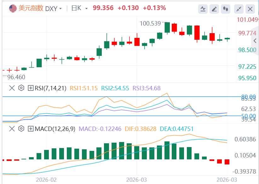This screenshot has height=184, width=259.
Task: Open the 日K timeframe dropdown
Action: [86, 9]
